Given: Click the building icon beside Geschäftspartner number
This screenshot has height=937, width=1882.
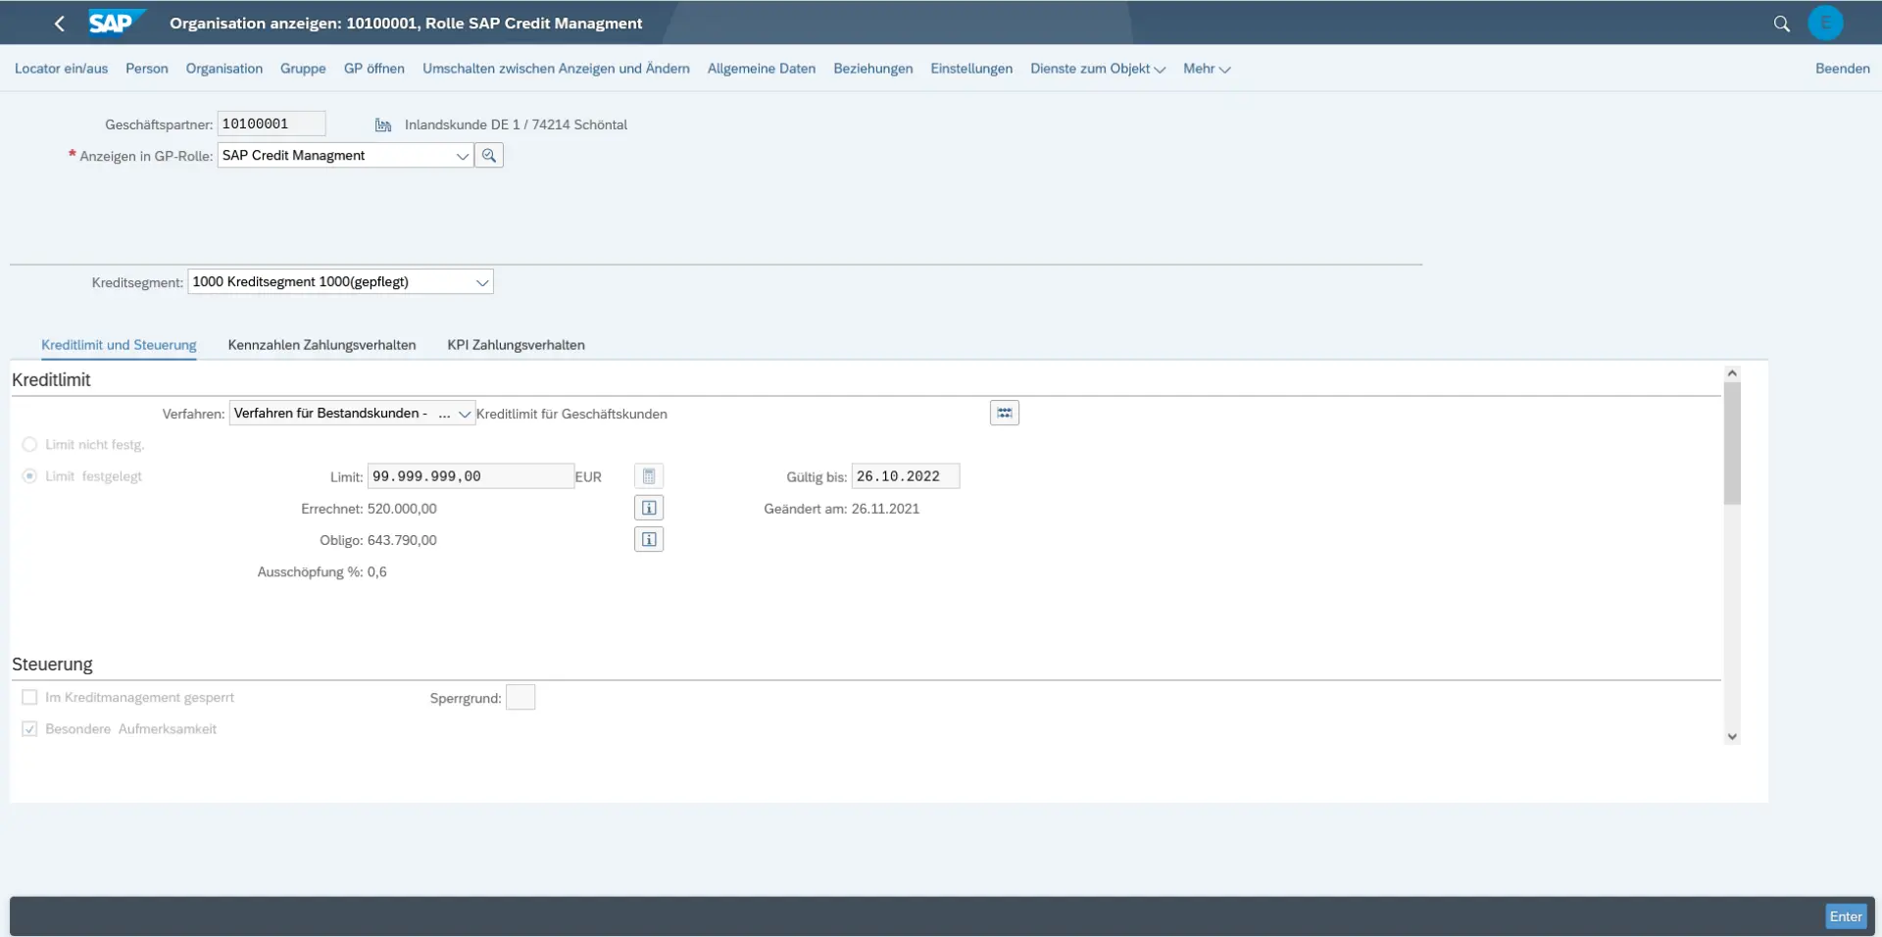Looking at the screenshot, I should click(x=383, y=125).
